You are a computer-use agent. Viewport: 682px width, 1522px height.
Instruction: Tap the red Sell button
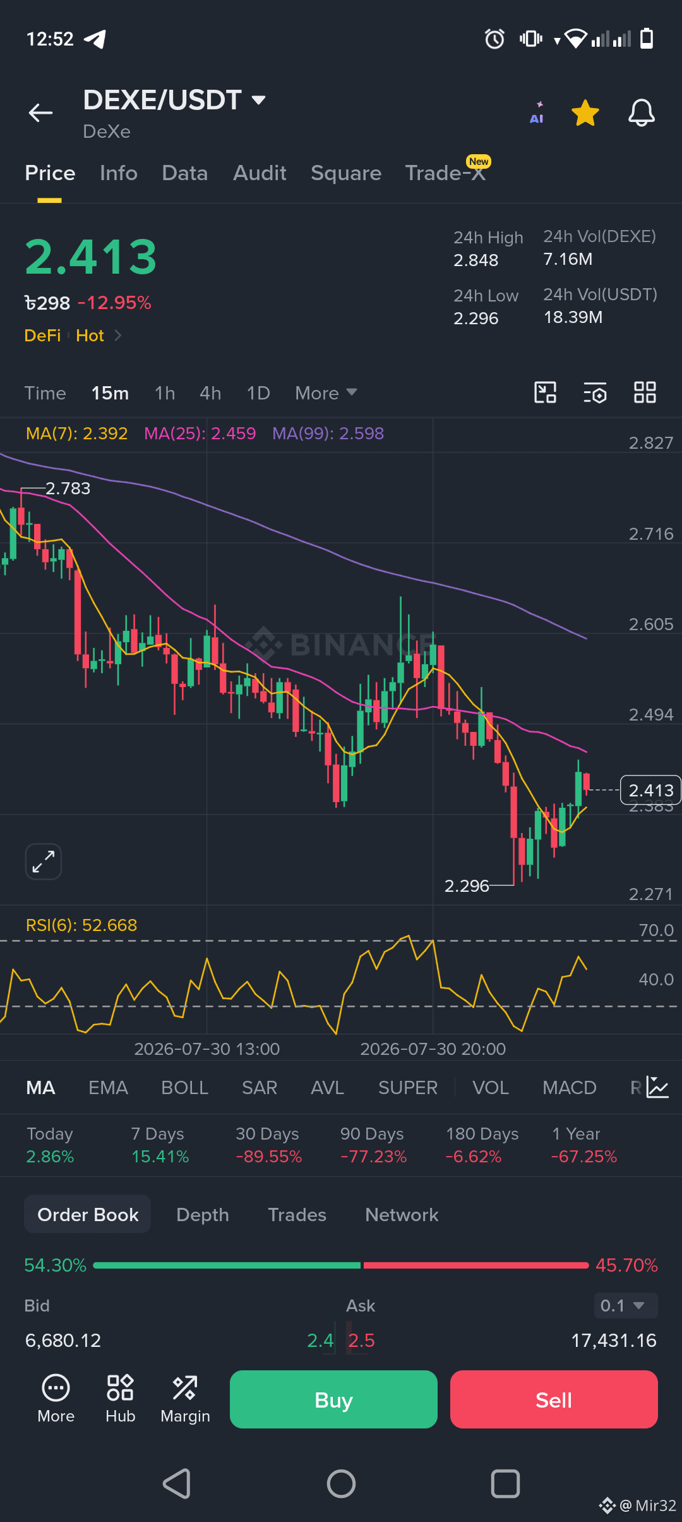tap(554, 1399)
